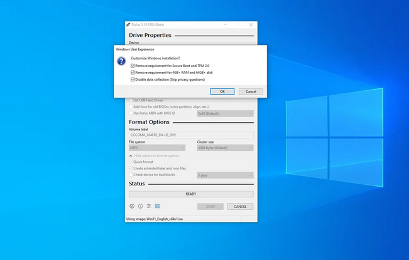Toggle Quick format checkbox
This screenshot has width=409, height=260.
[x=131, y=162]
